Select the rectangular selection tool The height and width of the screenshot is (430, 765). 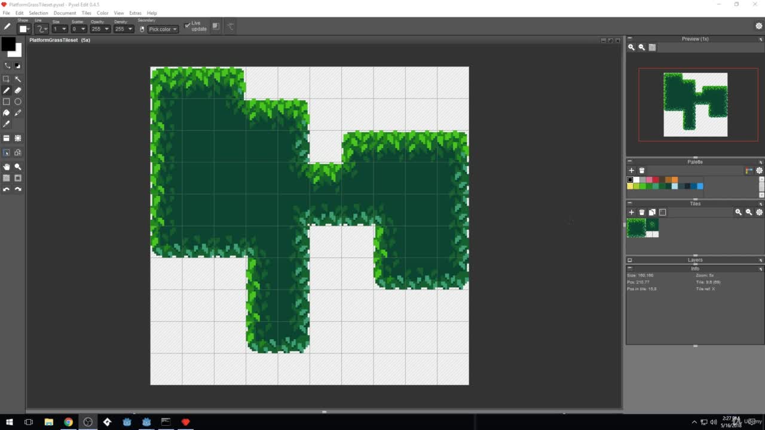[x=7, y=79]
